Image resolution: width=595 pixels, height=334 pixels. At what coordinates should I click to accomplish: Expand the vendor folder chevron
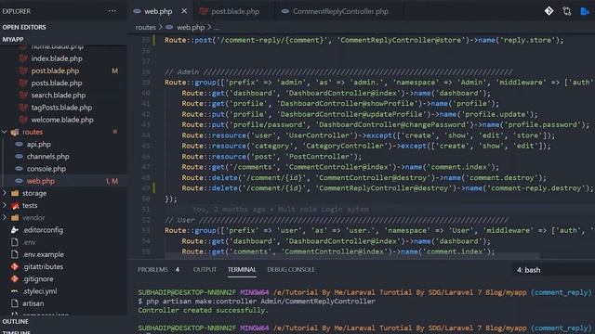[4, 218]
